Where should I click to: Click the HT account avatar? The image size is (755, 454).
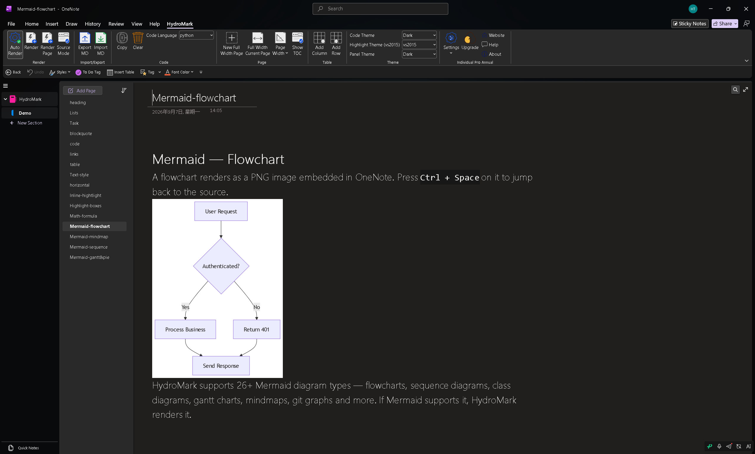click(692, 9)
